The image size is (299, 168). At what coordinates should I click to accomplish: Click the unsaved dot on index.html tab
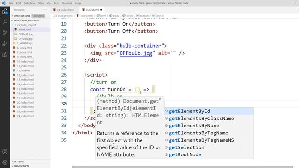pos(101,10)
